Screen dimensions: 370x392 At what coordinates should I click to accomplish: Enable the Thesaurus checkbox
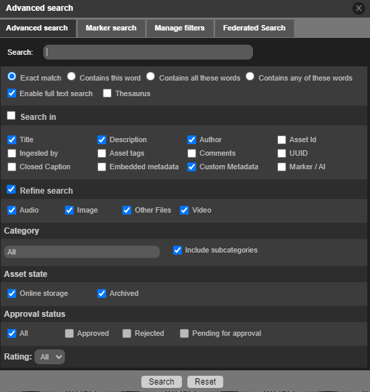click(107, 93)
